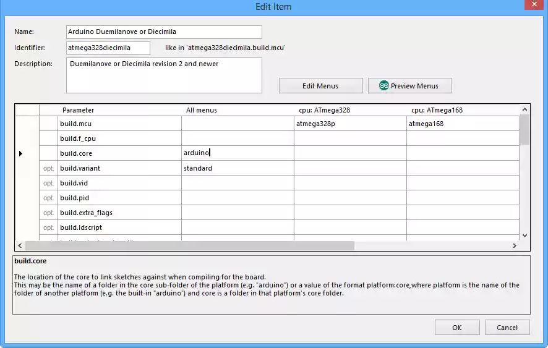
Task: Edit the Identifier field
Action: [x=108, y=48]
